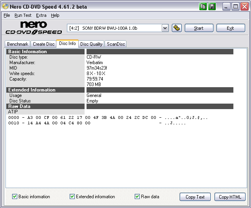Disable the Raw data checkbox
The height and width of the screenshot is (208, 251).
pyautogui.click(x=137, y=197)
